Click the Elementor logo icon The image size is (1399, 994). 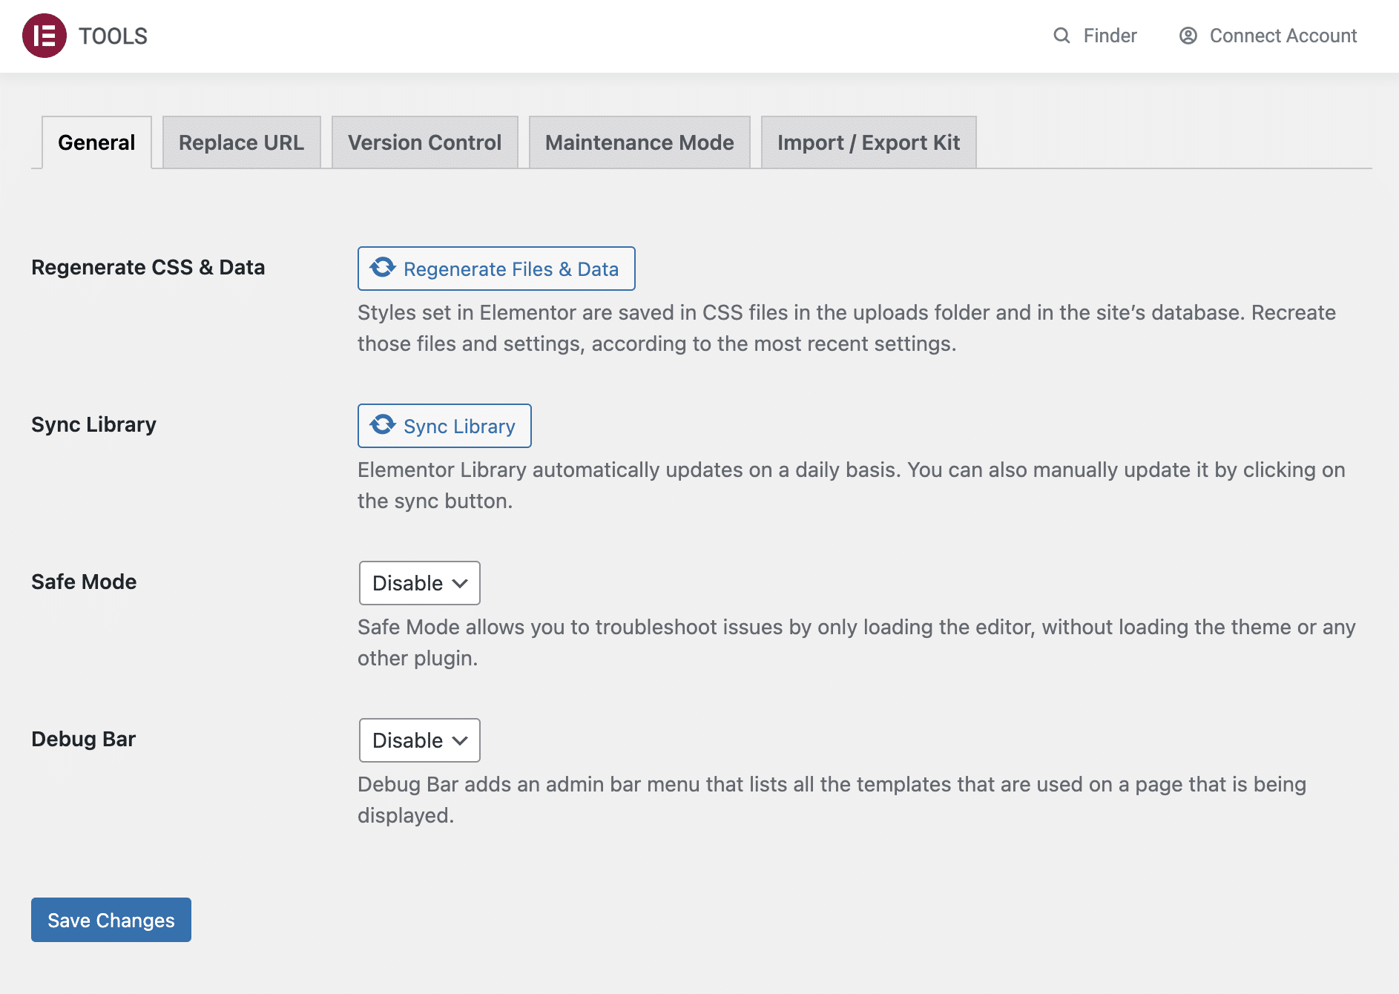click(45, 35)
